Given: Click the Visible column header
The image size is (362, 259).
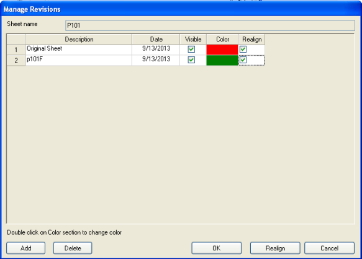Looking at the screenshot, I should 193,39.
